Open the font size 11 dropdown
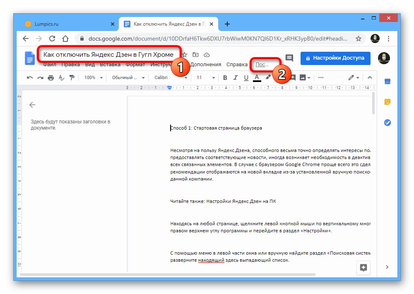This screenshot has height=294, width=414. tap(205, 78)
